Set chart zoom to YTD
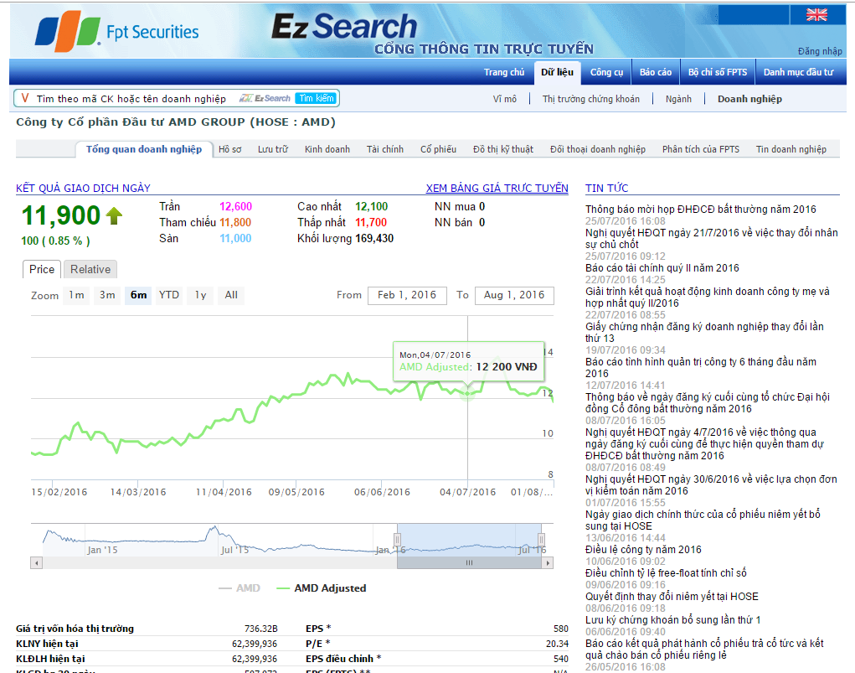This screenshot has height=673, width=855. click(x=169, y=295)
